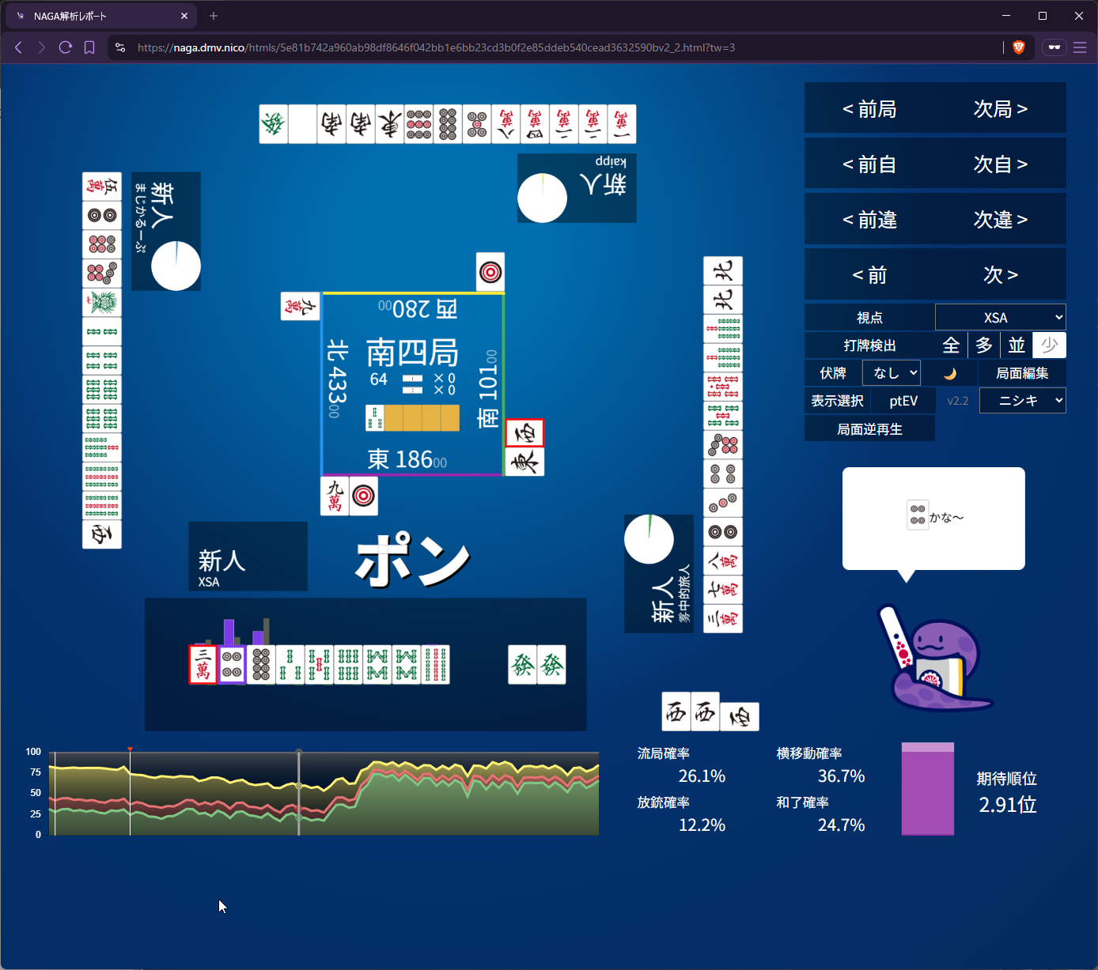This screenshot has height=970, width=1098.
Task: Click the moon night-mode icon
Action: pyautogui.click(x=949, y=374)
